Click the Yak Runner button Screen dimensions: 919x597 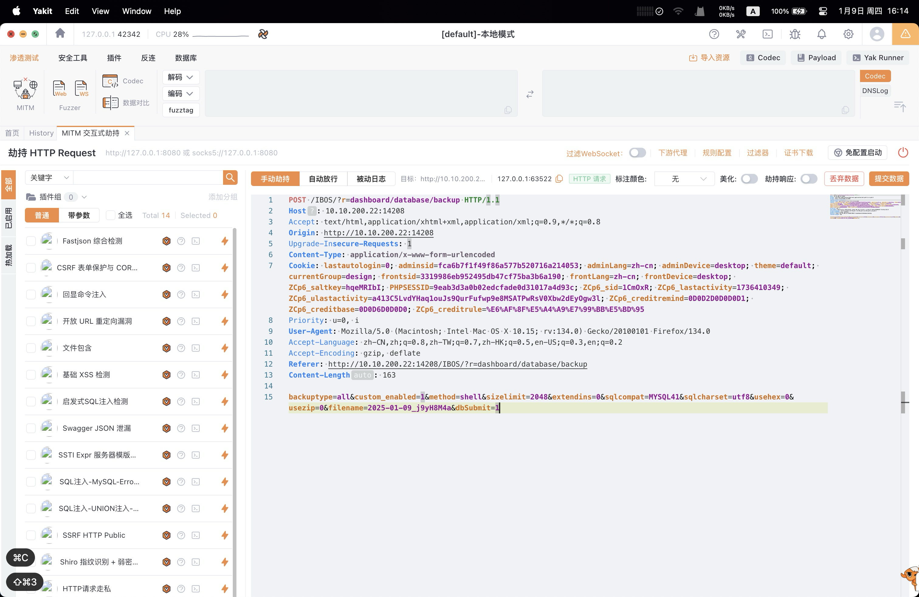click(878, 58)
